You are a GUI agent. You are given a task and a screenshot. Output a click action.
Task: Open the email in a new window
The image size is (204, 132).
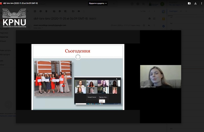154,19
